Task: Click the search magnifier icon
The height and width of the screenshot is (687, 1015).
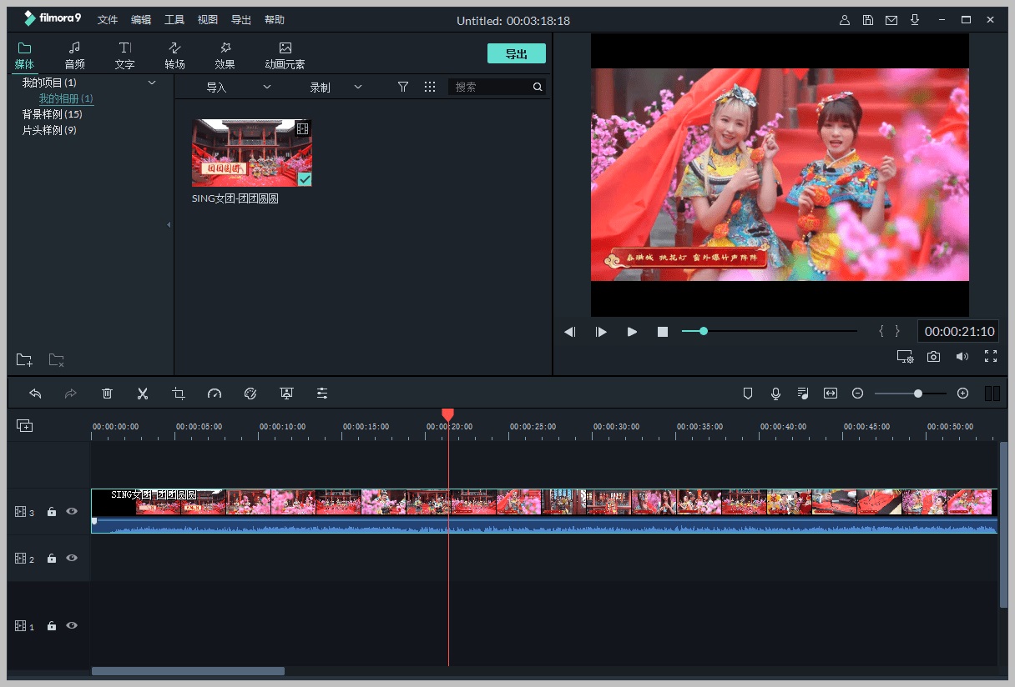Action: click(x=538, y=87)
